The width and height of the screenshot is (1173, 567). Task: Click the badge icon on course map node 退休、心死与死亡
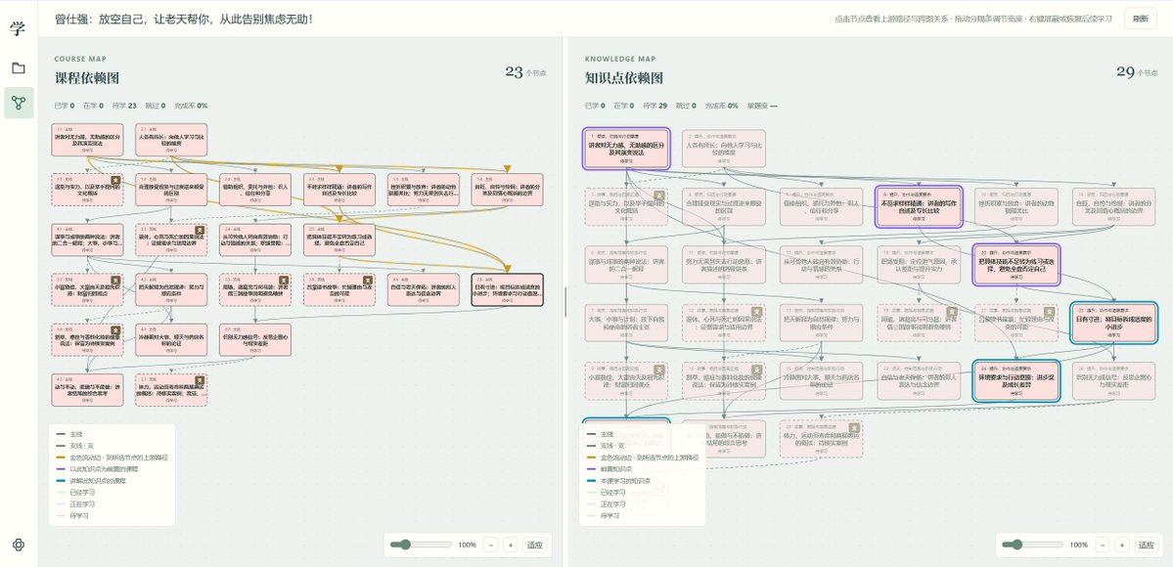[200, 230]
